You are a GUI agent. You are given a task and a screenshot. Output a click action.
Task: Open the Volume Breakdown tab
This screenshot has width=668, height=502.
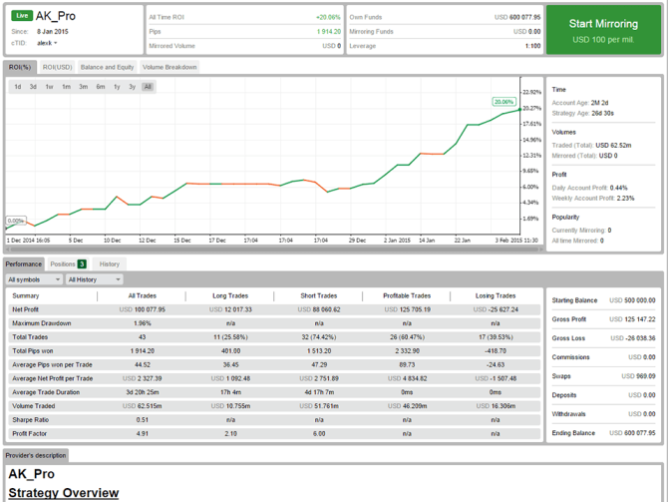point(169,67)
